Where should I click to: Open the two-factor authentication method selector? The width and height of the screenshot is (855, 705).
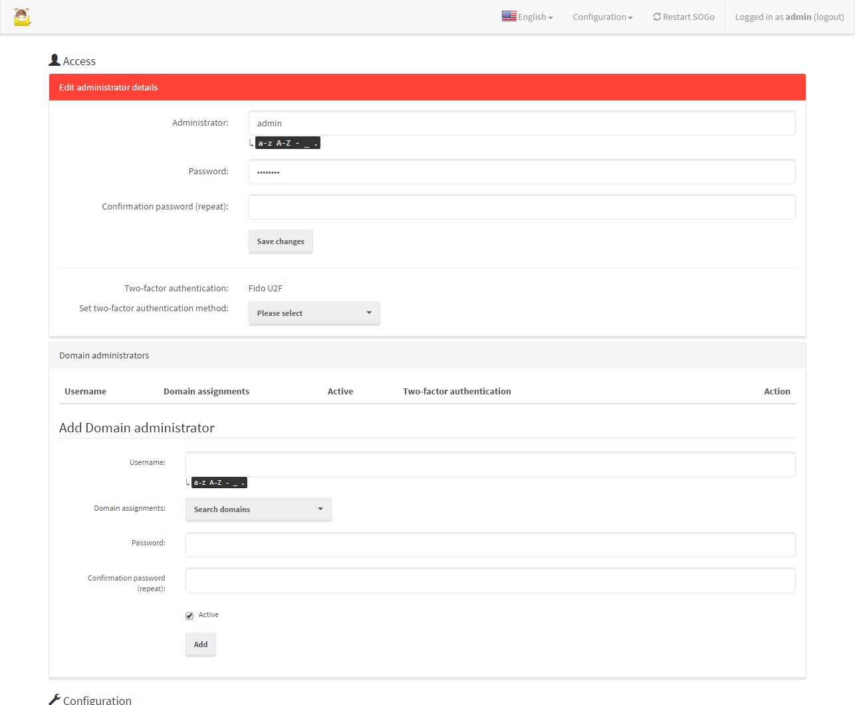coord(314,313)
